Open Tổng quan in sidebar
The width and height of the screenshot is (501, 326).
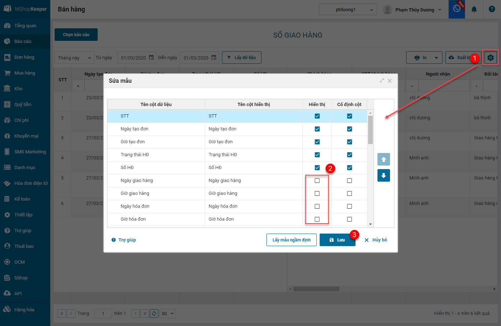pos(25,26)
